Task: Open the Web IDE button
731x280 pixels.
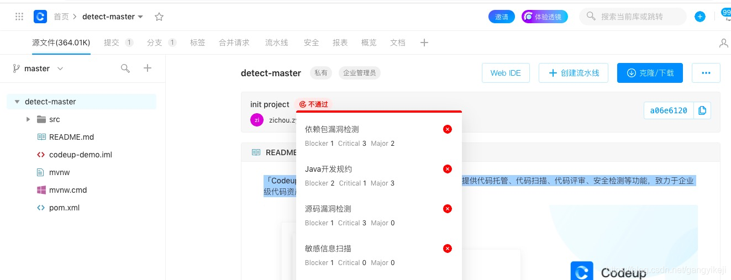Action: pyautogui.click(x=506, y=73)
